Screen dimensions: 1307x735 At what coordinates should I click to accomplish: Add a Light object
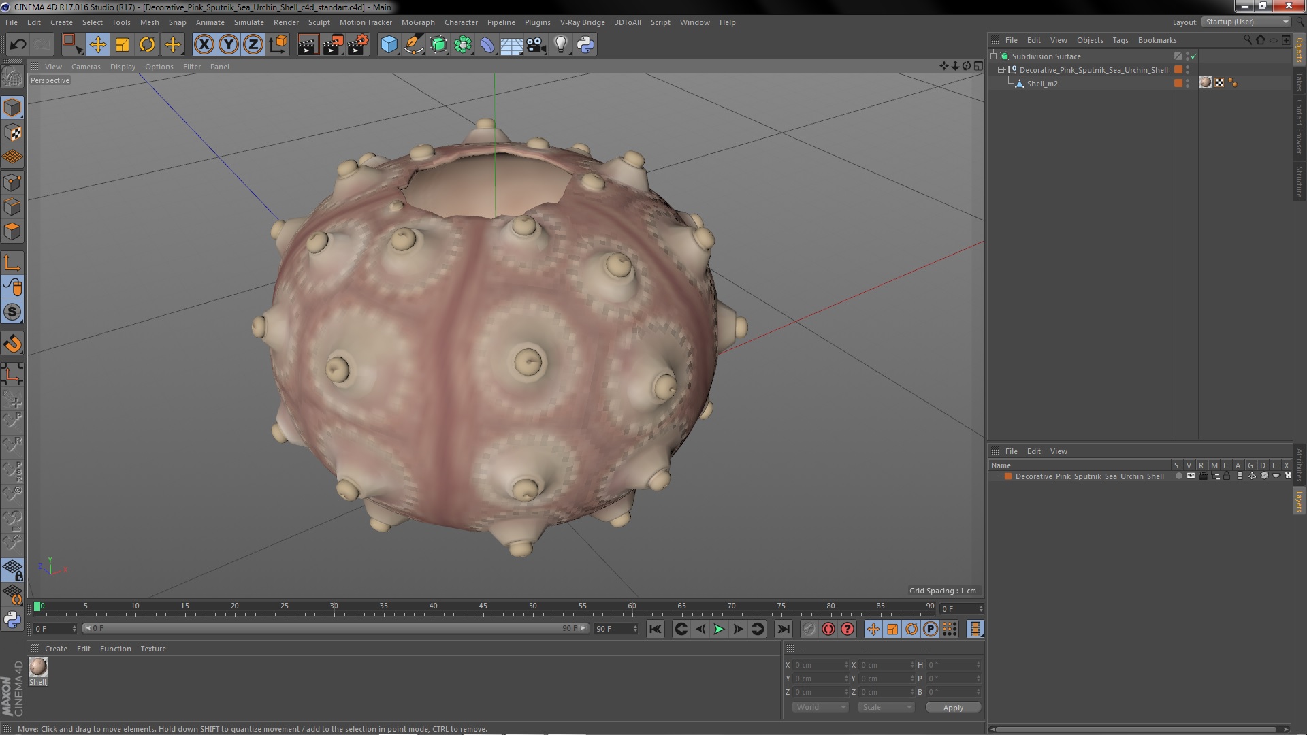coord(560,45)
